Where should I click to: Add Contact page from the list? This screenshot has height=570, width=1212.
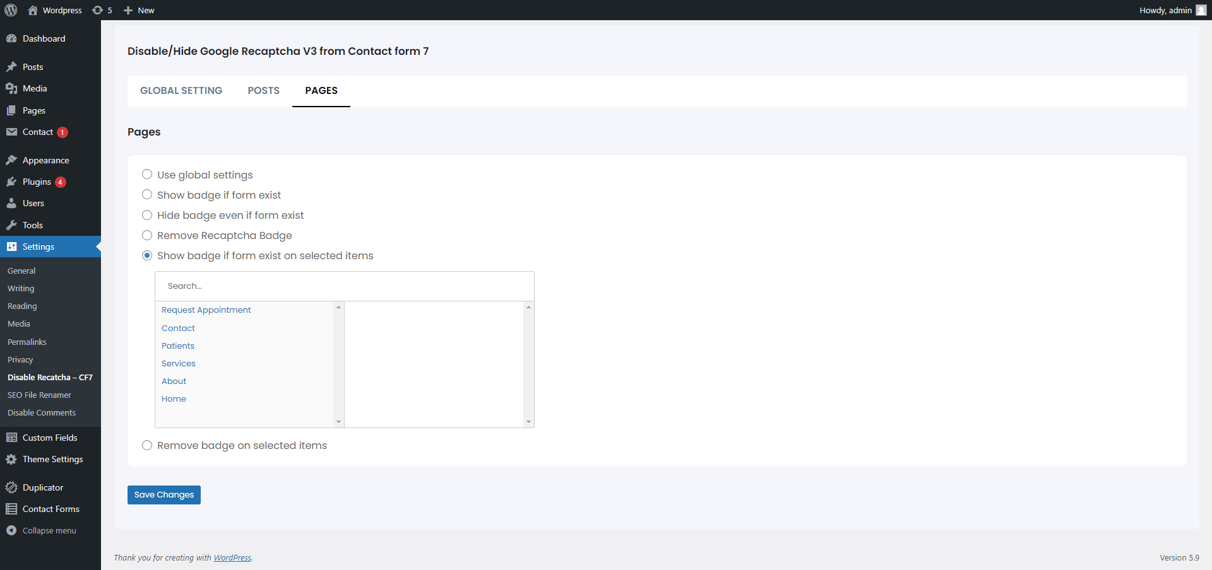[178, 328]
